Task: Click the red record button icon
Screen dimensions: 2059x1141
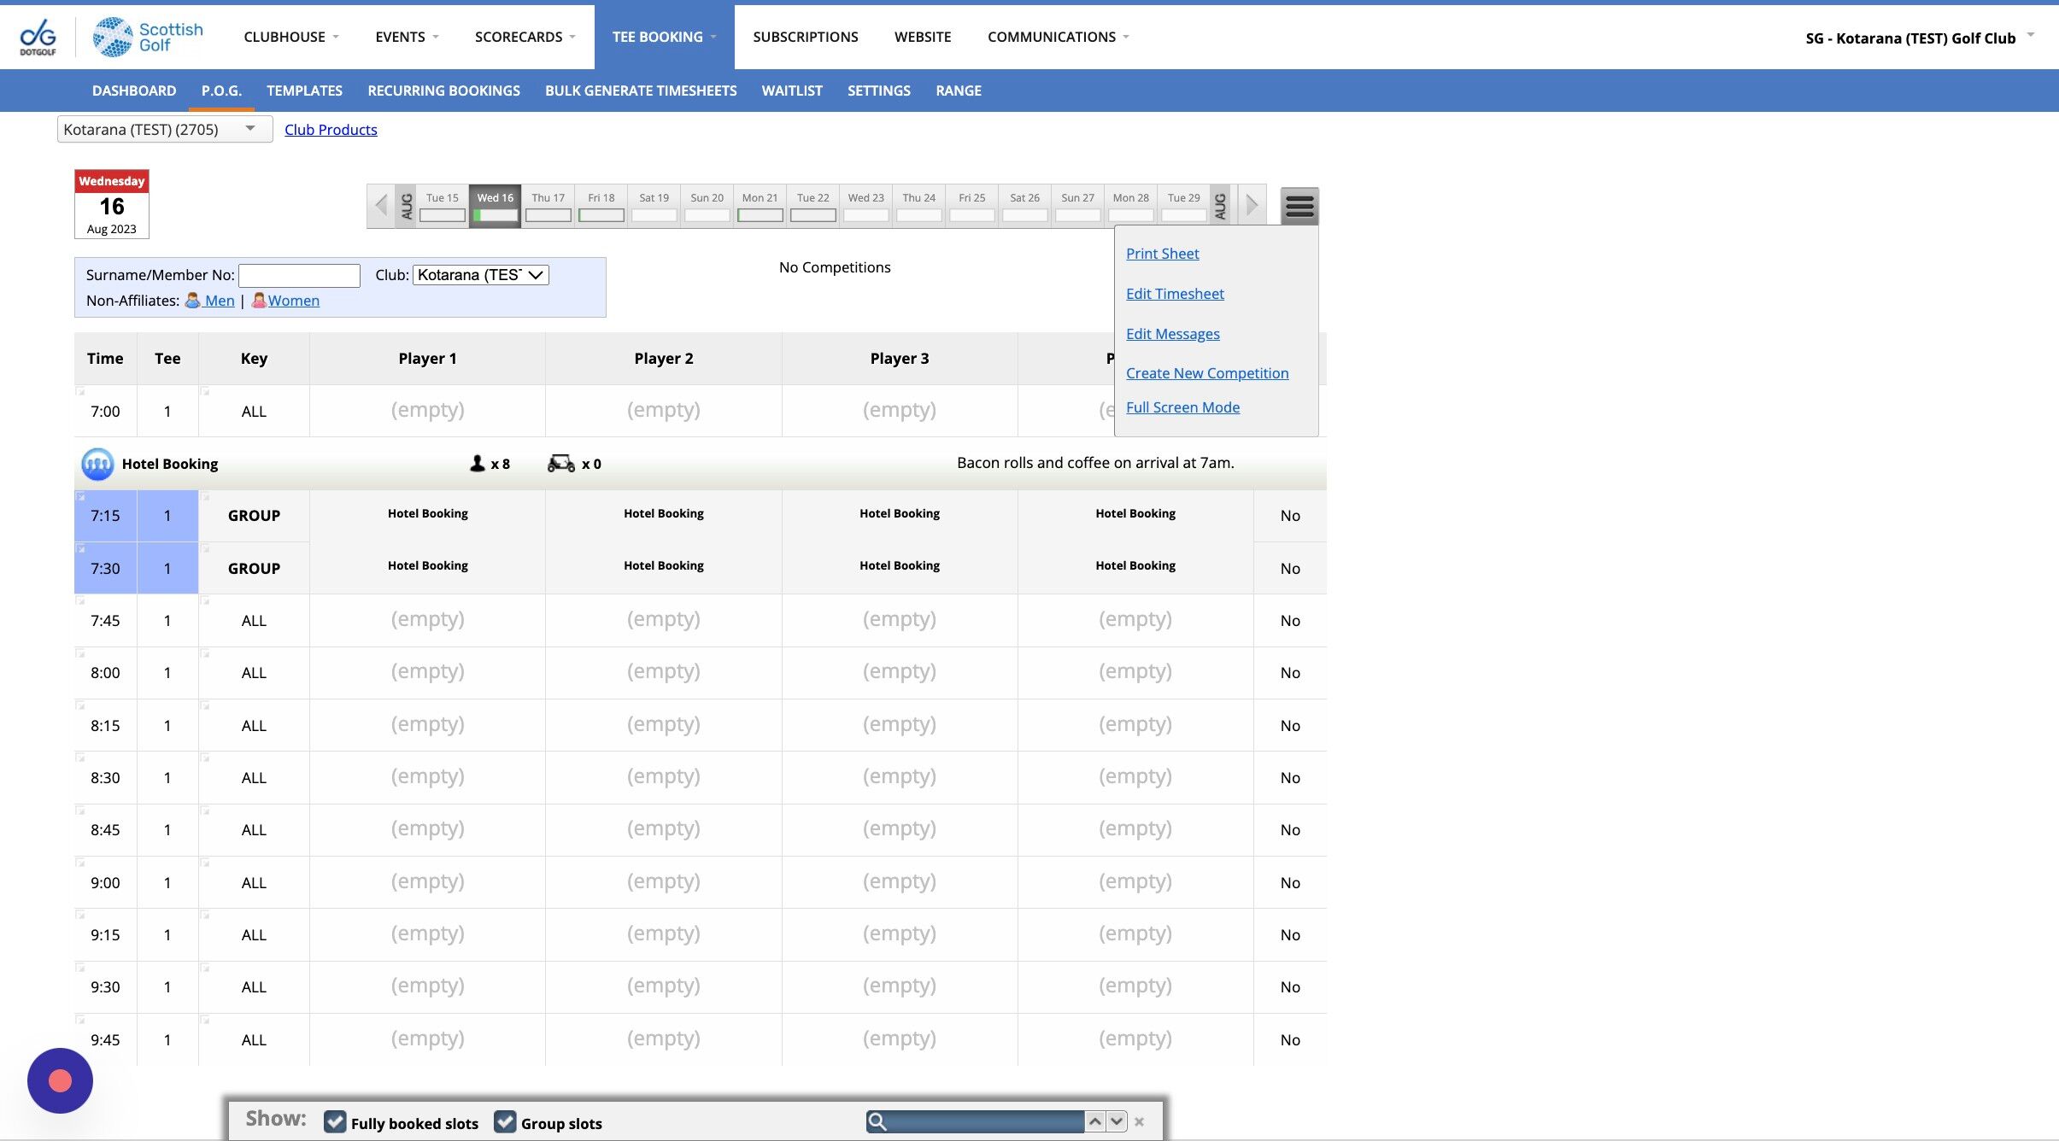Action: tap(60, 1080)
